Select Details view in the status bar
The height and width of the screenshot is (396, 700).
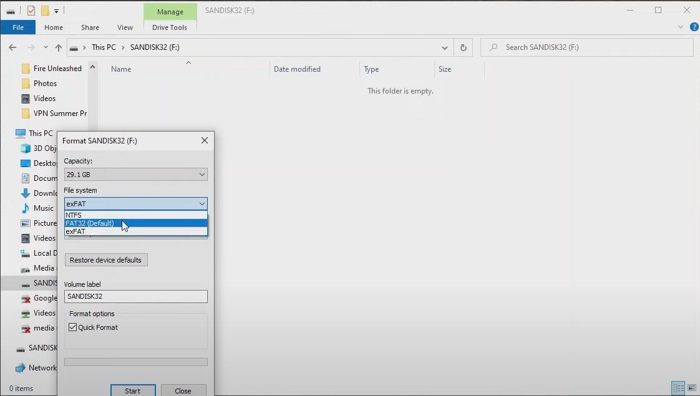pos(678,389)
